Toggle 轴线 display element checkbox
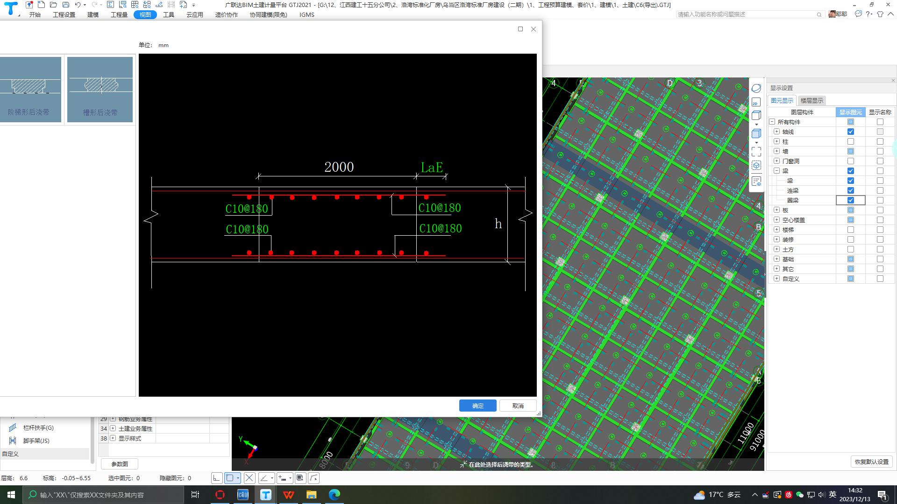 851,132
